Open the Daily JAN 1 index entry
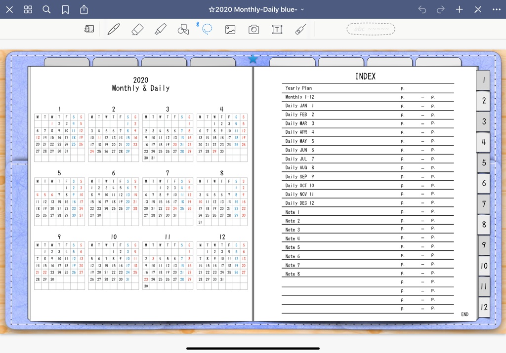506x353 pixels. [x=299, y=106]
